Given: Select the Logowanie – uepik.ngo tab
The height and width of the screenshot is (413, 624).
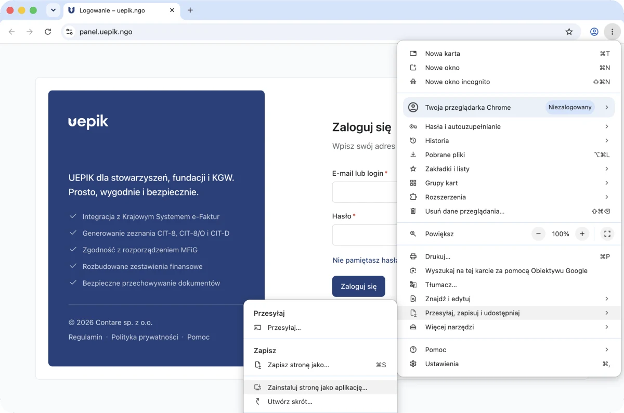Looking at the screenshot, I should coord(122,10).
